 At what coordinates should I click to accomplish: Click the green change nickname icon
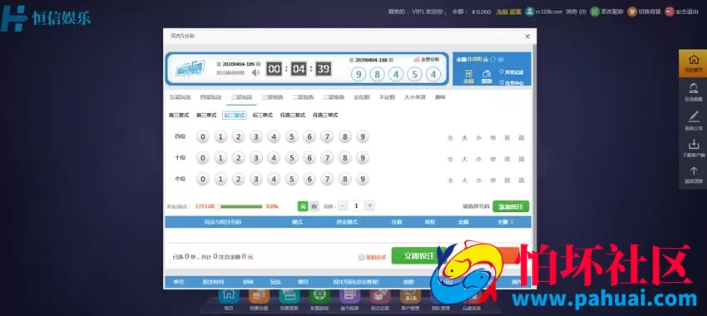(595, 12)
